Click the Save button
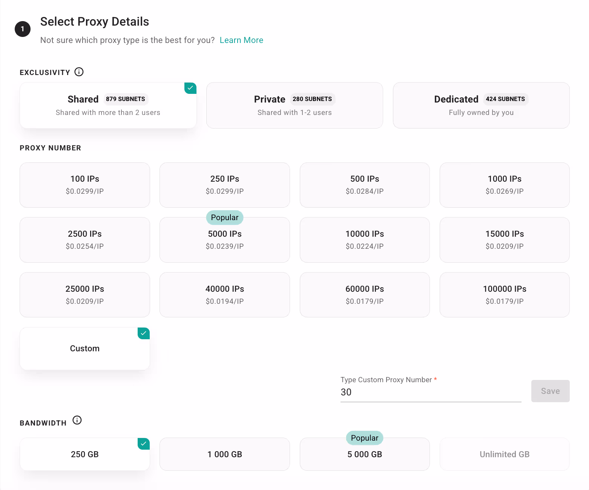Viewport: 589px width, 490px height. (x=550, y=391)
